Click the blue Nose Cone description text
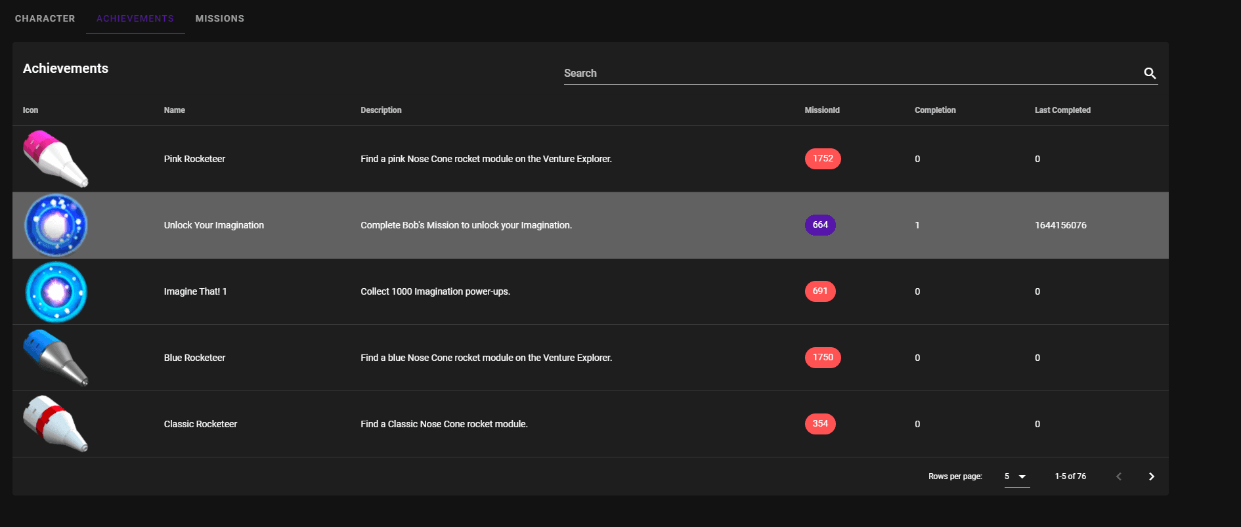Viewport: 1241px width, 527px height. click(486, 358)
